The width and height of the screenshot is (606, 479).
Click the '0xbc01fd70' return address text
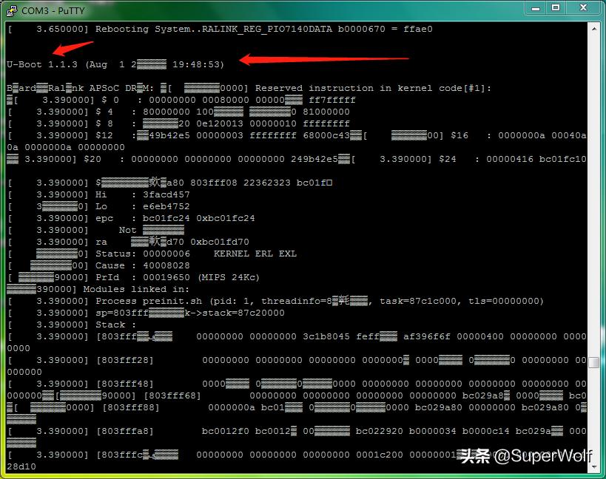point(220,242)
